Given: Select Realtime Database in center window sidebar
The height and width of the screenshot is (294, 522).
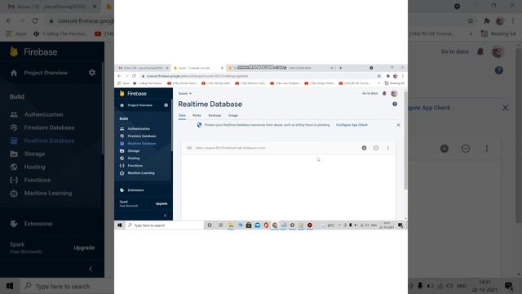Looking at the screenshot, I should pos(142,144).
